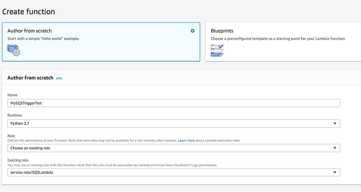This screenshot has width=361, height=192.
Task: Click the Role dropdown arrow
Action: pos(335,148)
